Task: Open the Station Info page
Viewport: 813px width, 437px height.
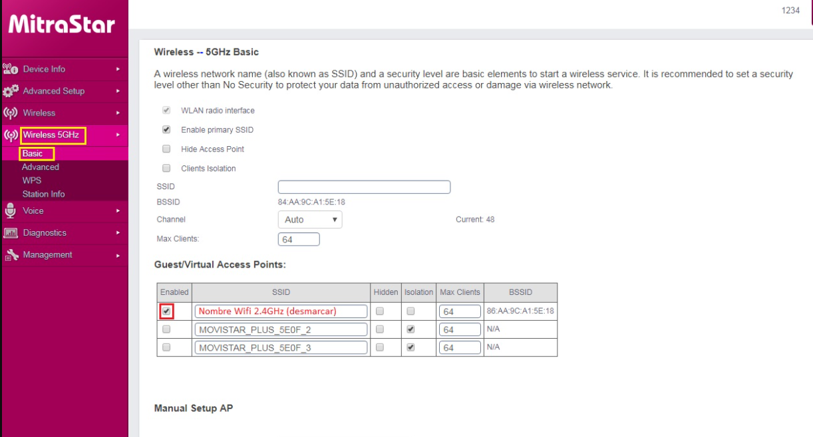Action: tap(43, 195)
